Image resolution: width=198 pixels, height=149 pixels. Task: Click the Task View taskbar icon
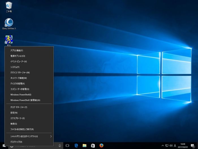tap(67, 145)
